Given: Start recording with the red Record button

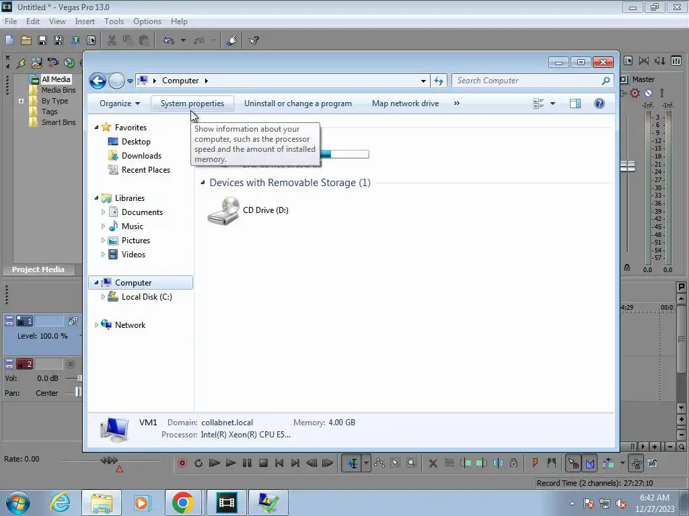Looking at the screenshot, I should [182, 463].
